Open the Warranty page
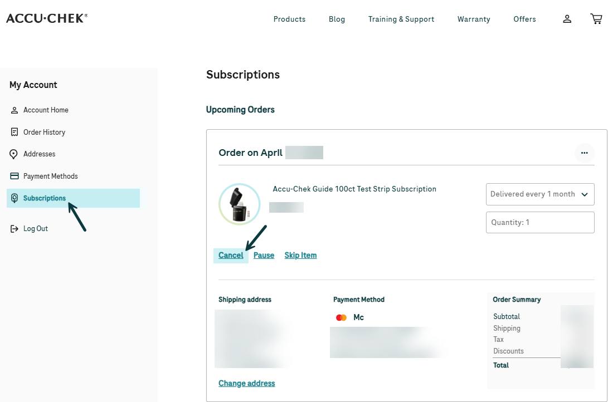The image size is (608, 402). coord(474,19)
